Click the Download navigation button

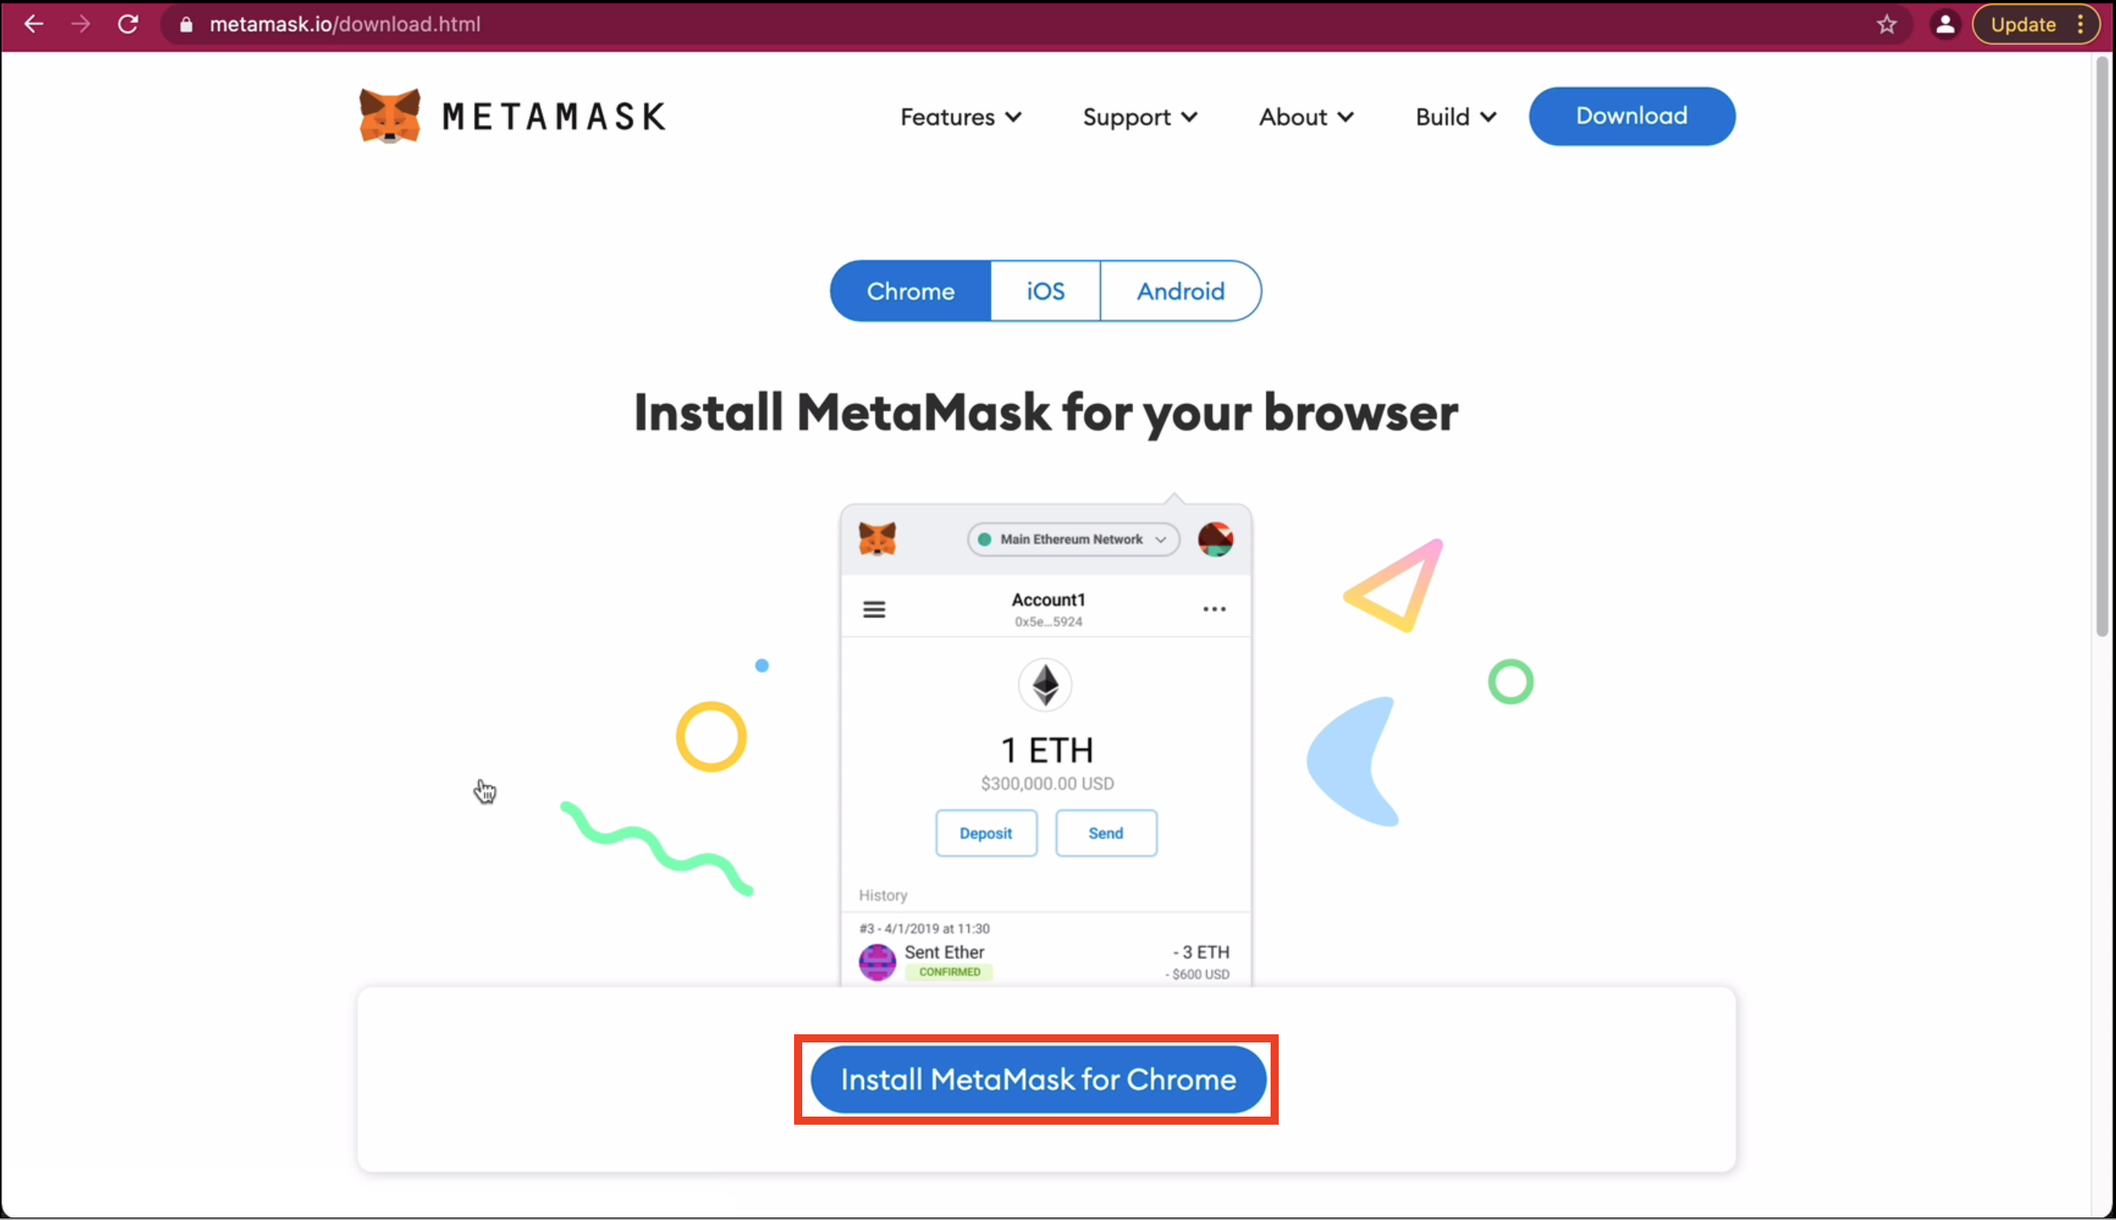tap(1632, 116)
